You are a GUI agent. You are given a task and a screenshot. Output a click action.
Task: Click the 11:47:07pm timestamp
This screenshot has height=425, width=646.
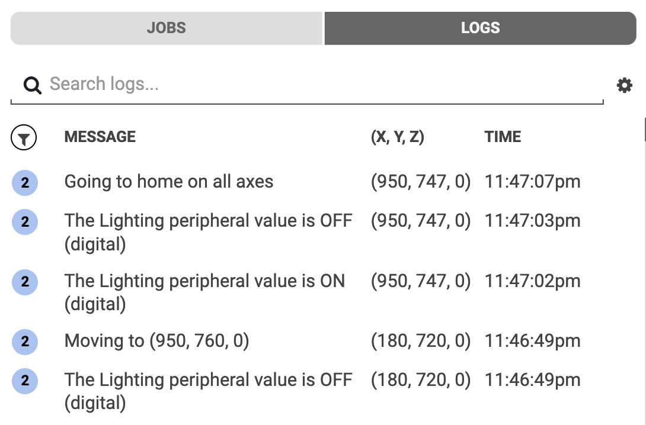coord(532,181)
